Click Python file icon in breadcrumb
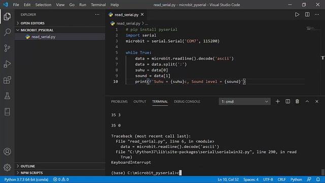The width and height of the screenshot is (325, 183). pos(113,23)
